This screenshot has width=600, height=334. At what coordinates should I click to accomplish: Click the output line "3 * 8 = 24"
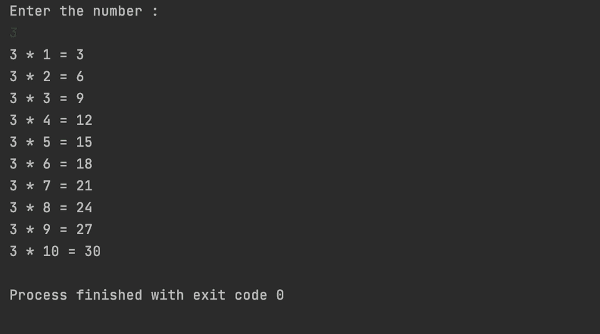(x=51, y=208)
